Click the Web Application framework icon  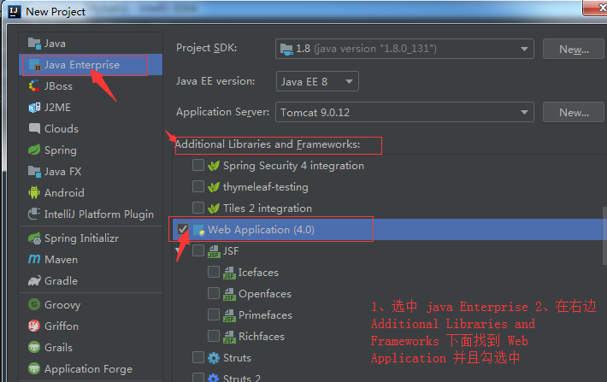[198, 230]
